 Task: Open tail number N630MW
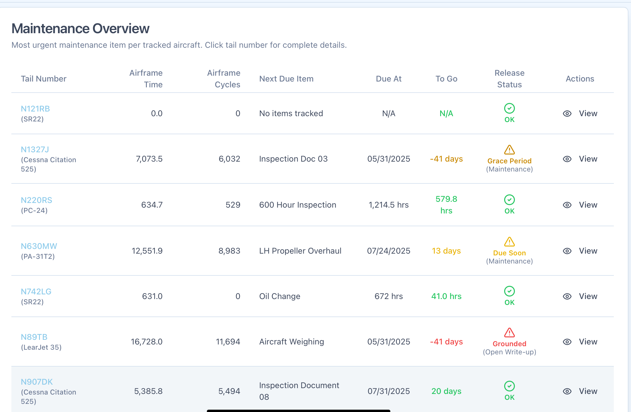tap(39, 246)
